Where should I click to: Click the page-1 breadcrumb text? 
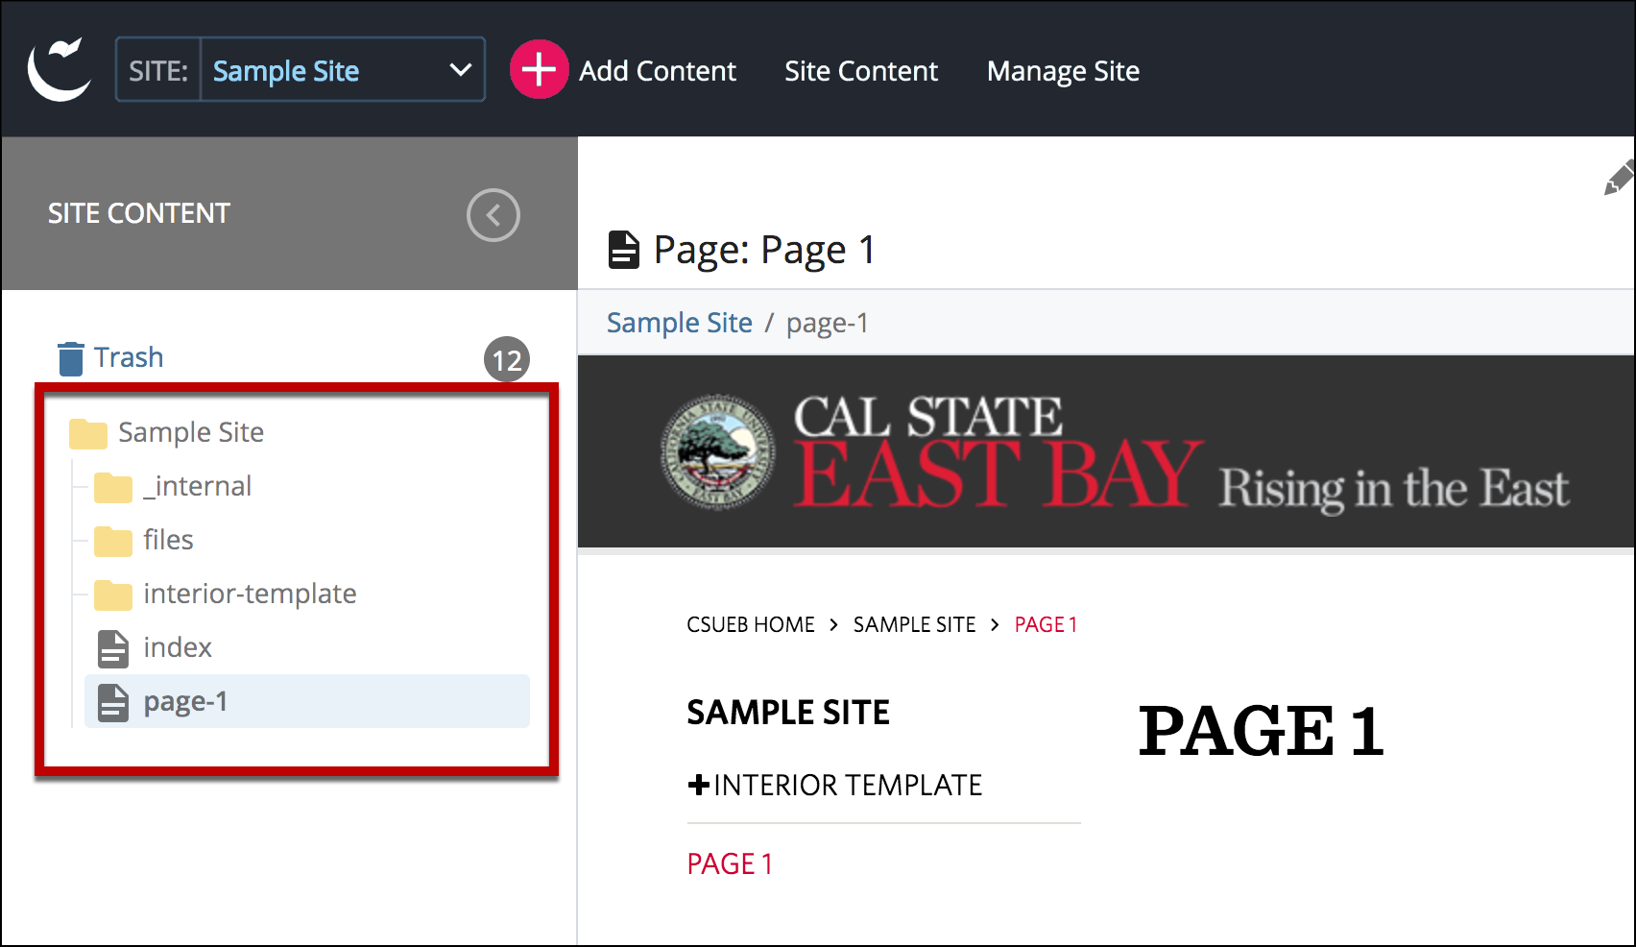coord(827,323)
